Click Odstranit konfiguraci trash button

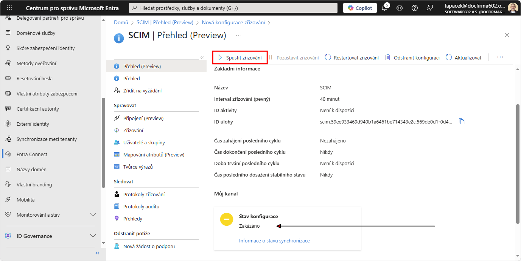412,58
